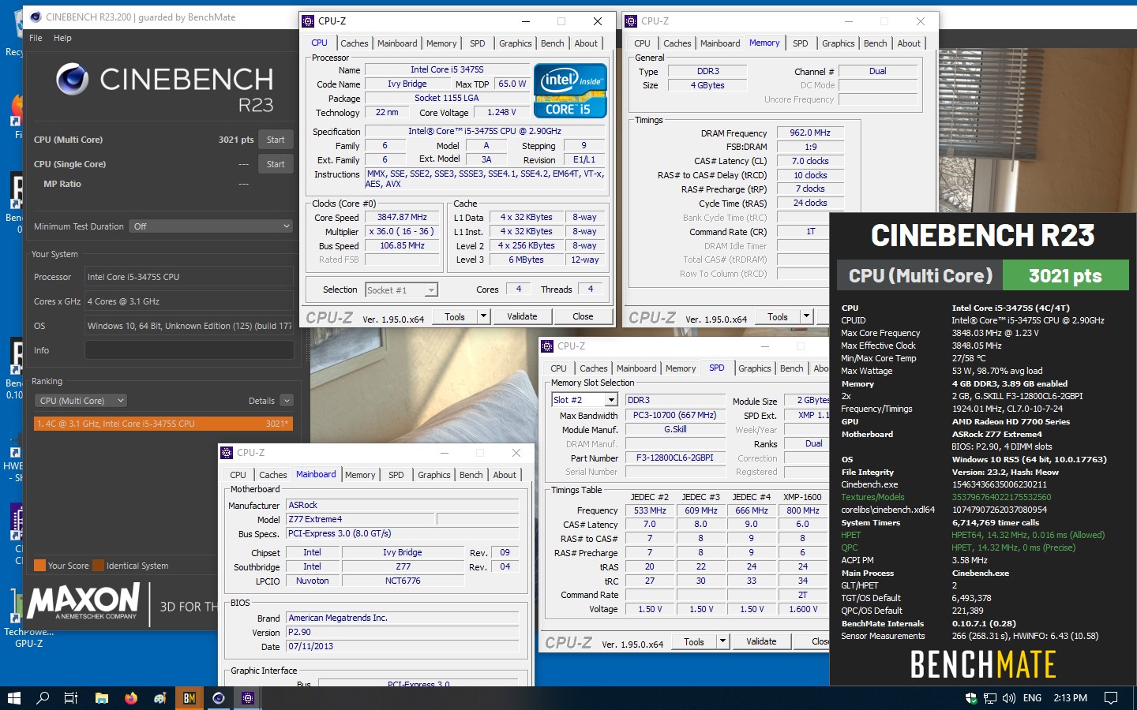This screenshot has height=710, width=1137.
Task: Switch to Caches tab in CPU tab window
Action: [355, 43]
